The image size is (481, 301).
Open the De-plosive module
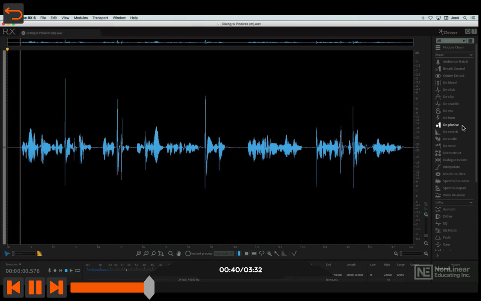tap(451, 125)
